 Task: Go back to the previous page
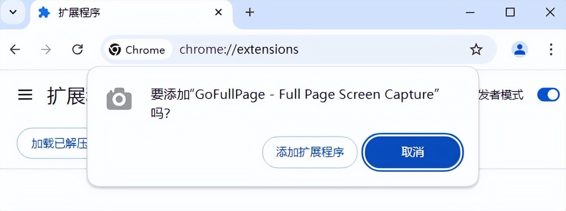pyautogui.click(x=15, y=50)
